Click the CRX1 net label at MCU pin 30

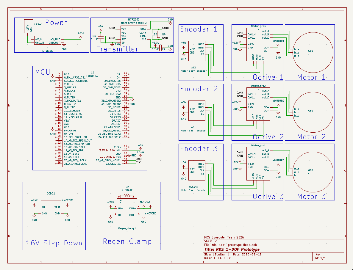(x=139, y=159)
